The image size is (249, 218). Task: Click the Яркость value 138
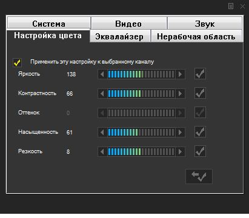(71, 74)
